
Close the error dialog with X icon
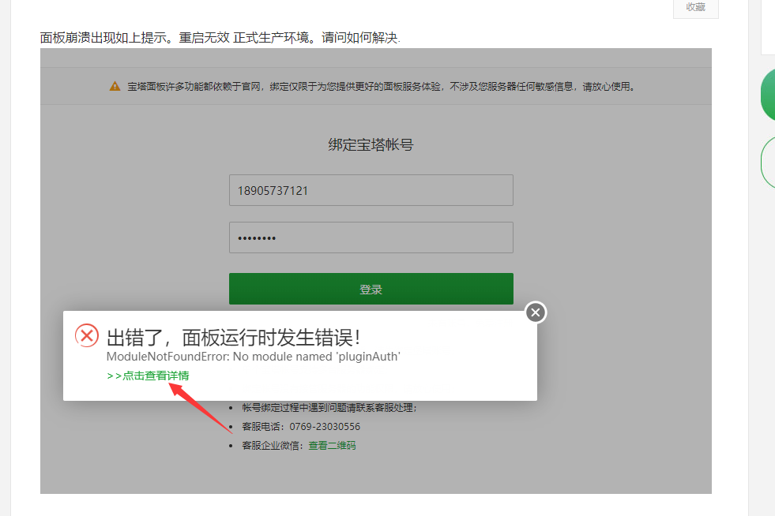[536, 312]
